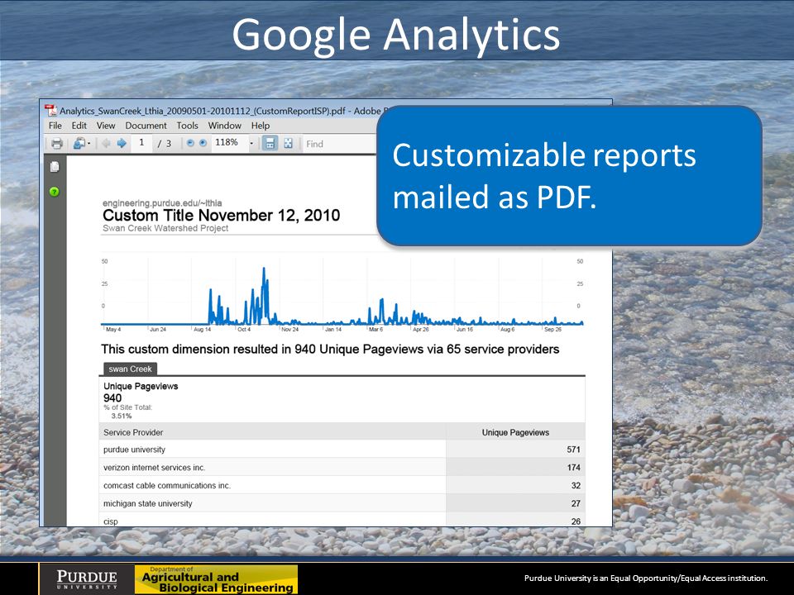Click the 174 pageviews value
The height and width of the screenshot is (595, 794).
(574, 468)
